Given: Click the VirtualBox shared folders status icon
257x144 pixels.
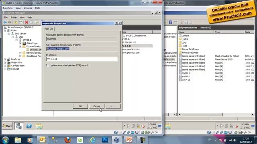Looking at the screenshot, I should (133, 132).
